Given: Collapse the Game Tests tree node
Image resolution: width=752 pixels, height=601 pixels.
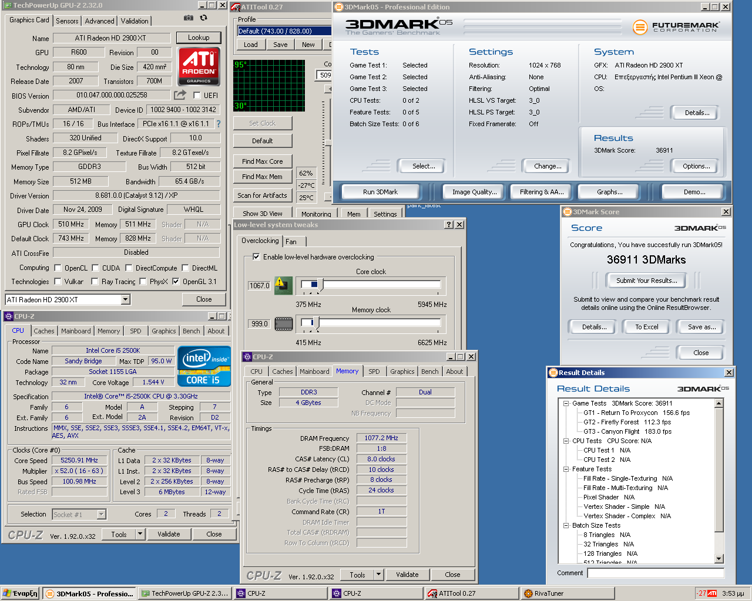Looking at the screenshot, I should coord(566,403).
